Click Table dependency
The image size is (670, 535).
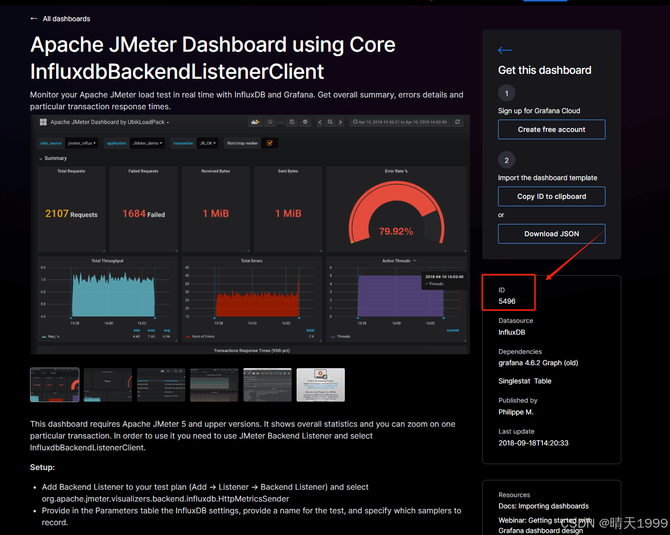tap(543, 381)
